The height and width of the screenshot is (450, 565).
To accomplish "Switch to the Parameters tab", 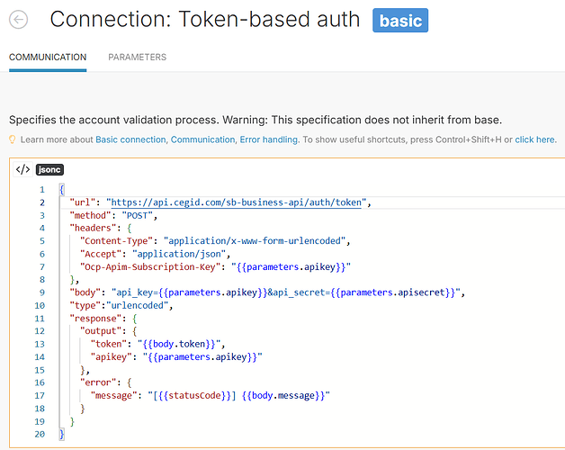I will 137,57.
